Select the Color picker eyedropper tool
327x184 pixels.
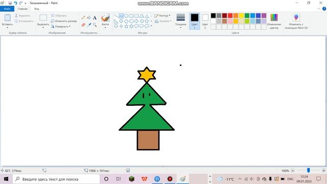click(89, 25)
